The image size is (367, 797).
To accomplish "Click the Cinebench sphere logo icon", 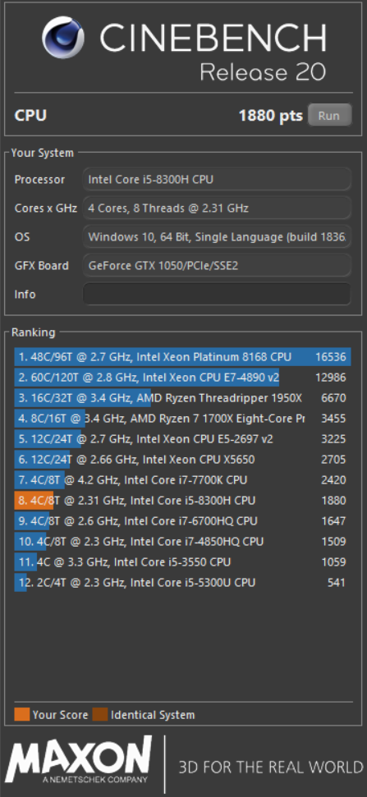I will click(63, 37).
